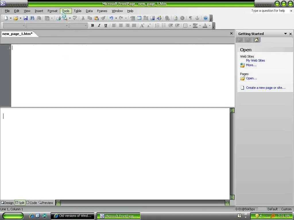Pick the Highlight color button
The image size is (294, 220).
coord(195,25)
